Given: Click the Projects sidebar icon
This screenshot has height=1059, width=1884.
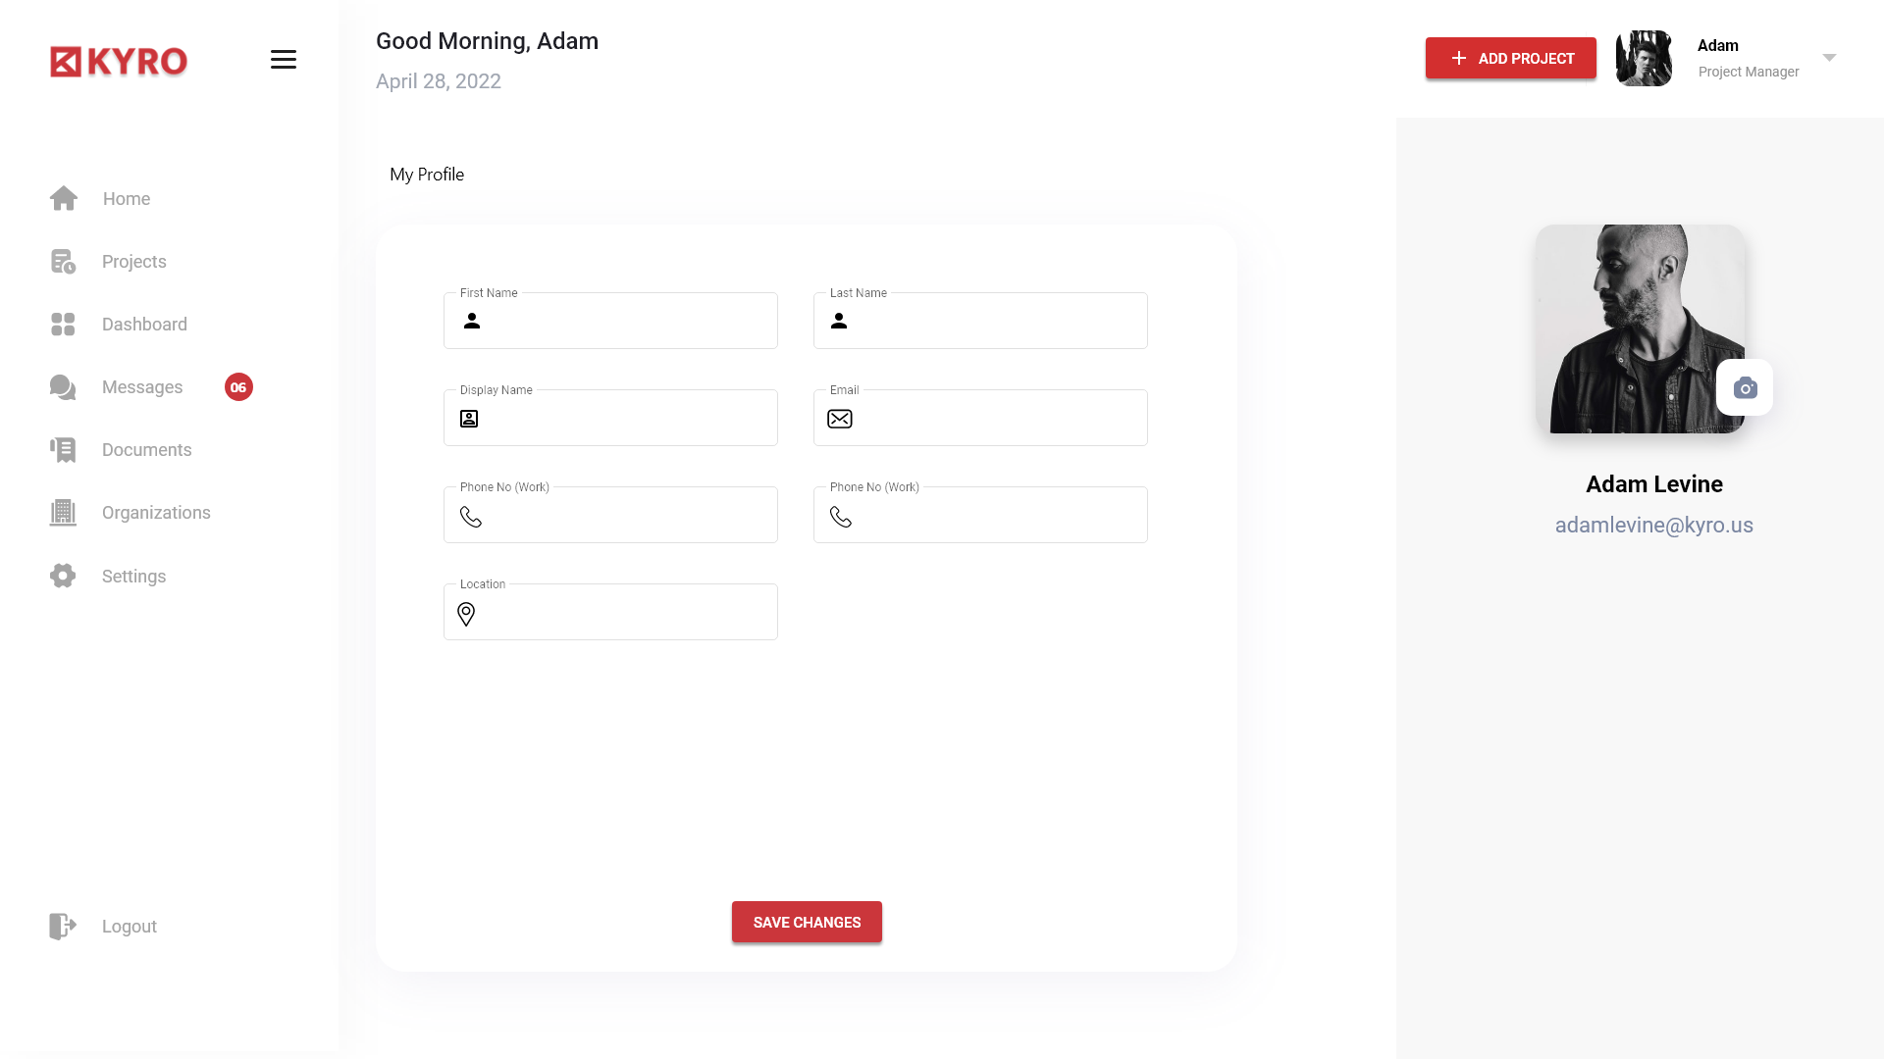Looking at the screenshot, I should pyautogui.click(x=63, y=262).
